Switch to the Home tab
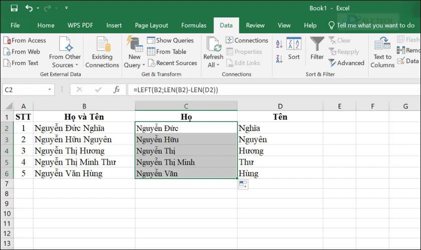421x250 pixels. 46,25
